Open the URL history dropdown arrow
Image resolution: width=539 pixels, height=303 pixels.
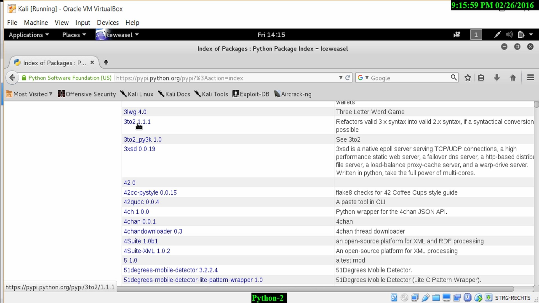pos(341,78)
